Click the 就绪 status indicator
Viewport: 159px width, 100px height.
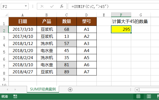[5, 96]
